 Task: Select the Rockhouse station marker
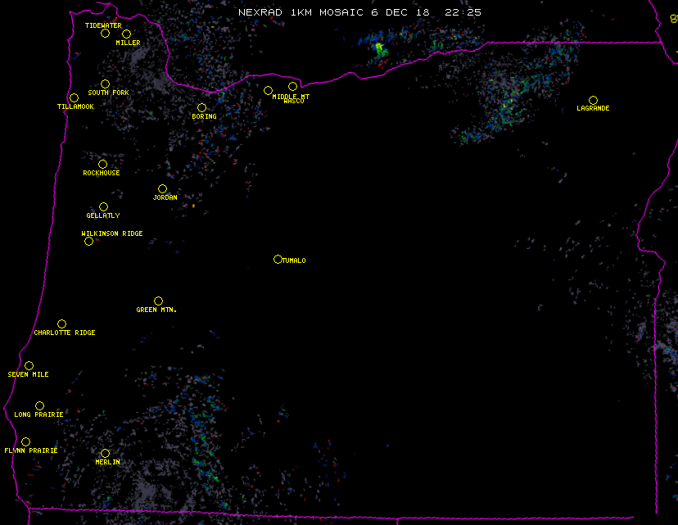102,164
